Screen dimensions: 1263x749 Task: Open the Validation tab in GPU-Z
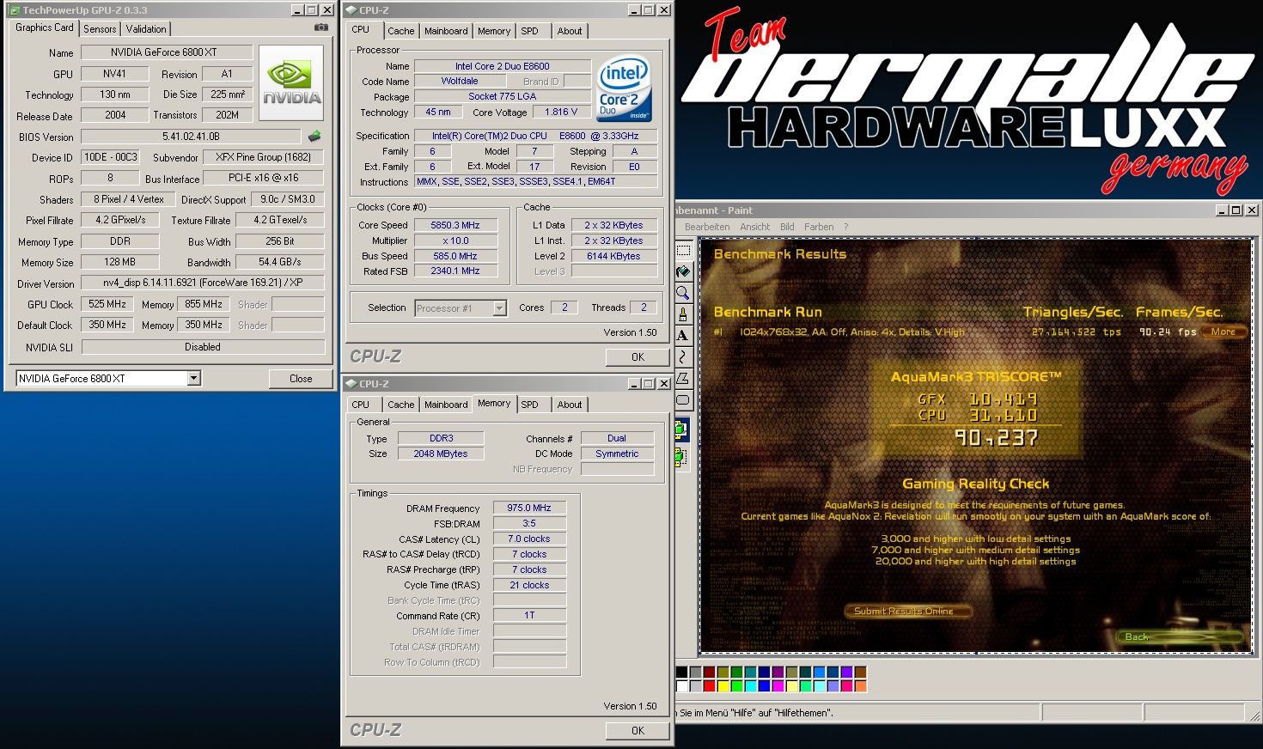[x=146, y=29]
